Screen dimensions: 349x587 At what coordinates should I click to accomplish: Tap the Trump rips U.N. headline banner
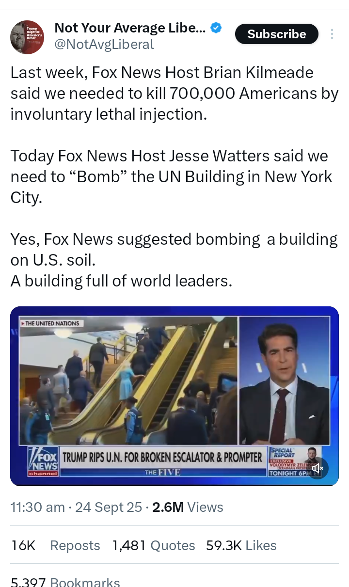[162, 457]
